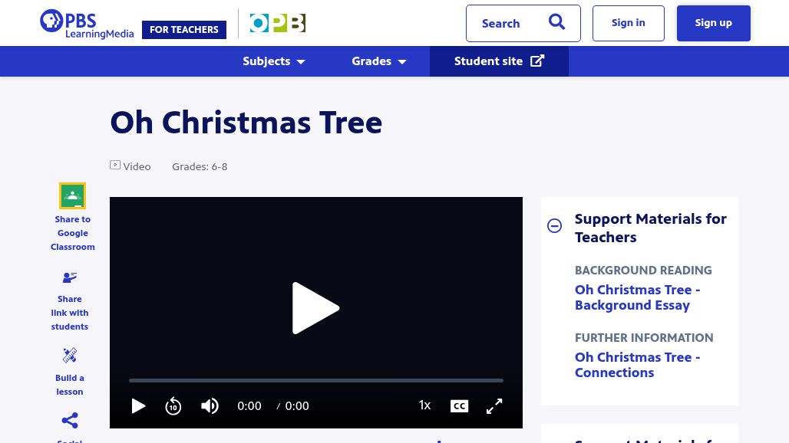This screenshot has width=789, height=443.
Task: Click the Video type label
Action: [x=137, y=166]
